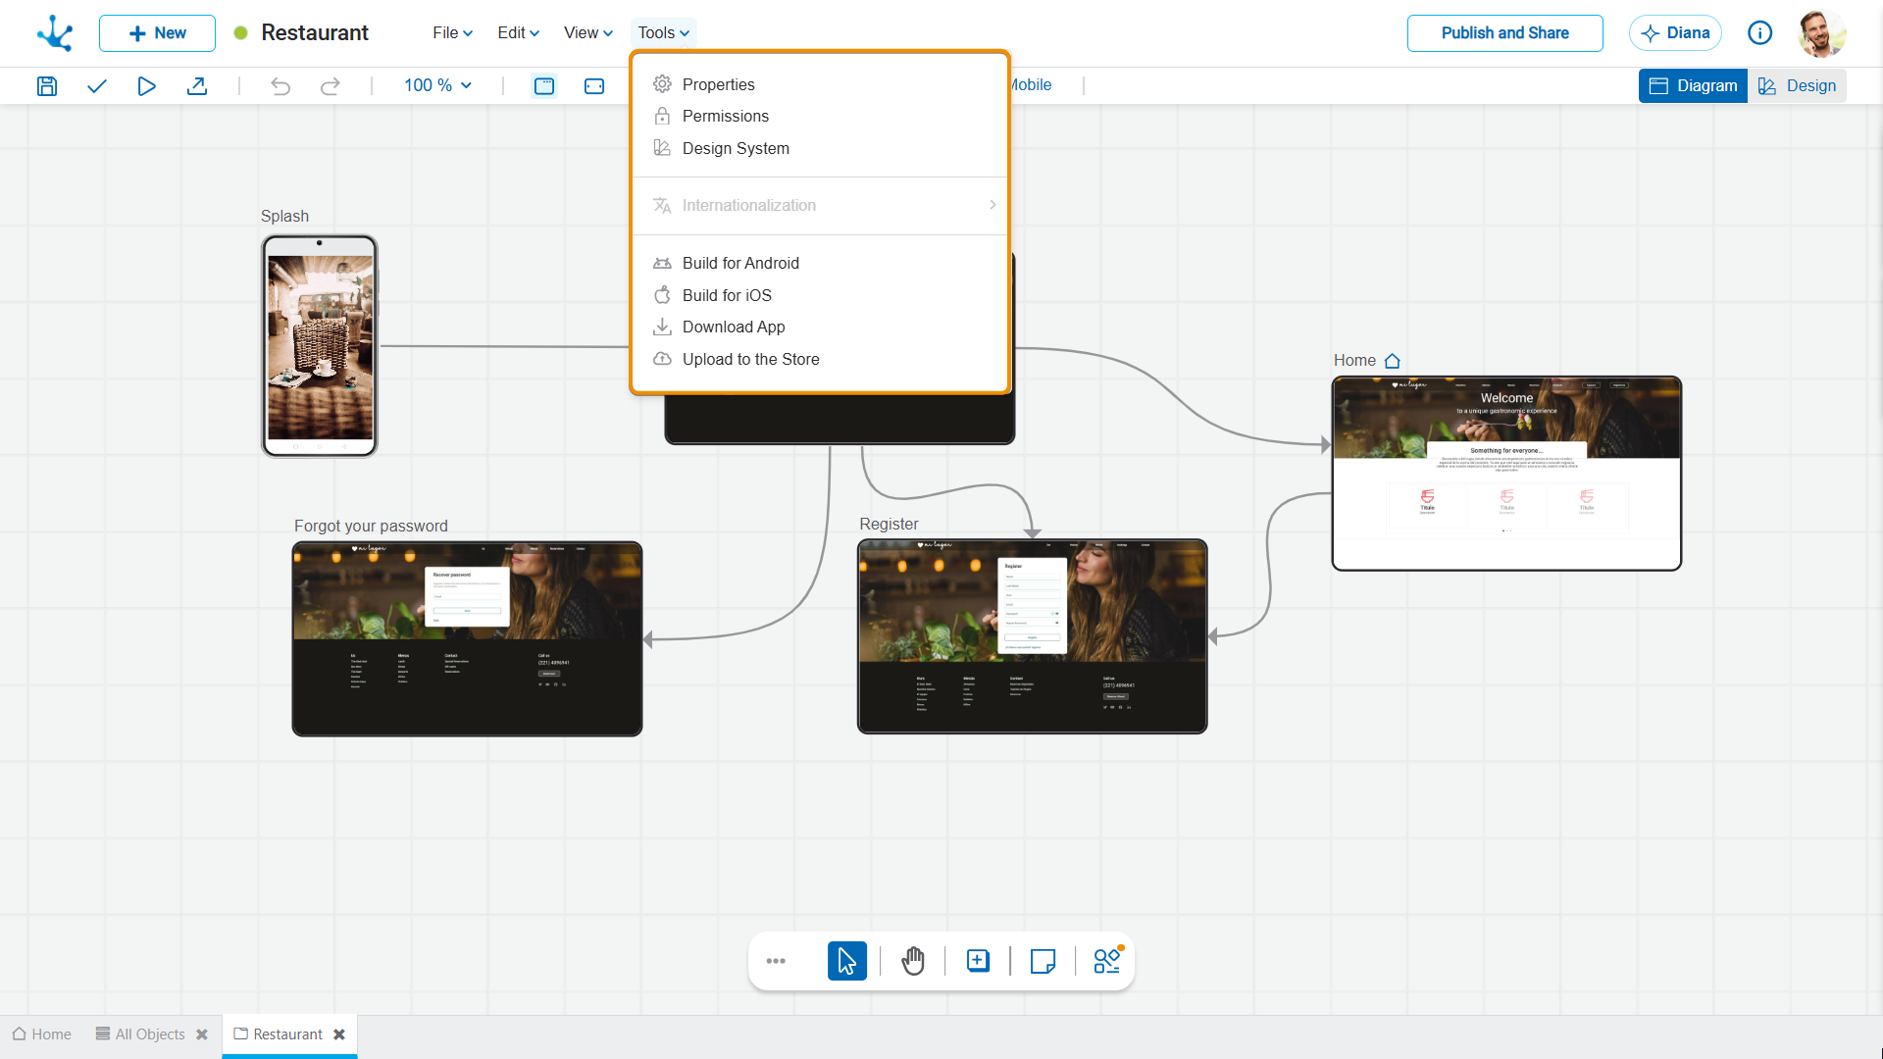Click the info circle icon

pos(1760,33)
